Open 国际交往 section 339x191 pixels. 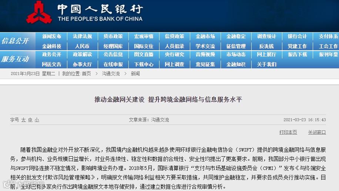[x=144, y=46]
